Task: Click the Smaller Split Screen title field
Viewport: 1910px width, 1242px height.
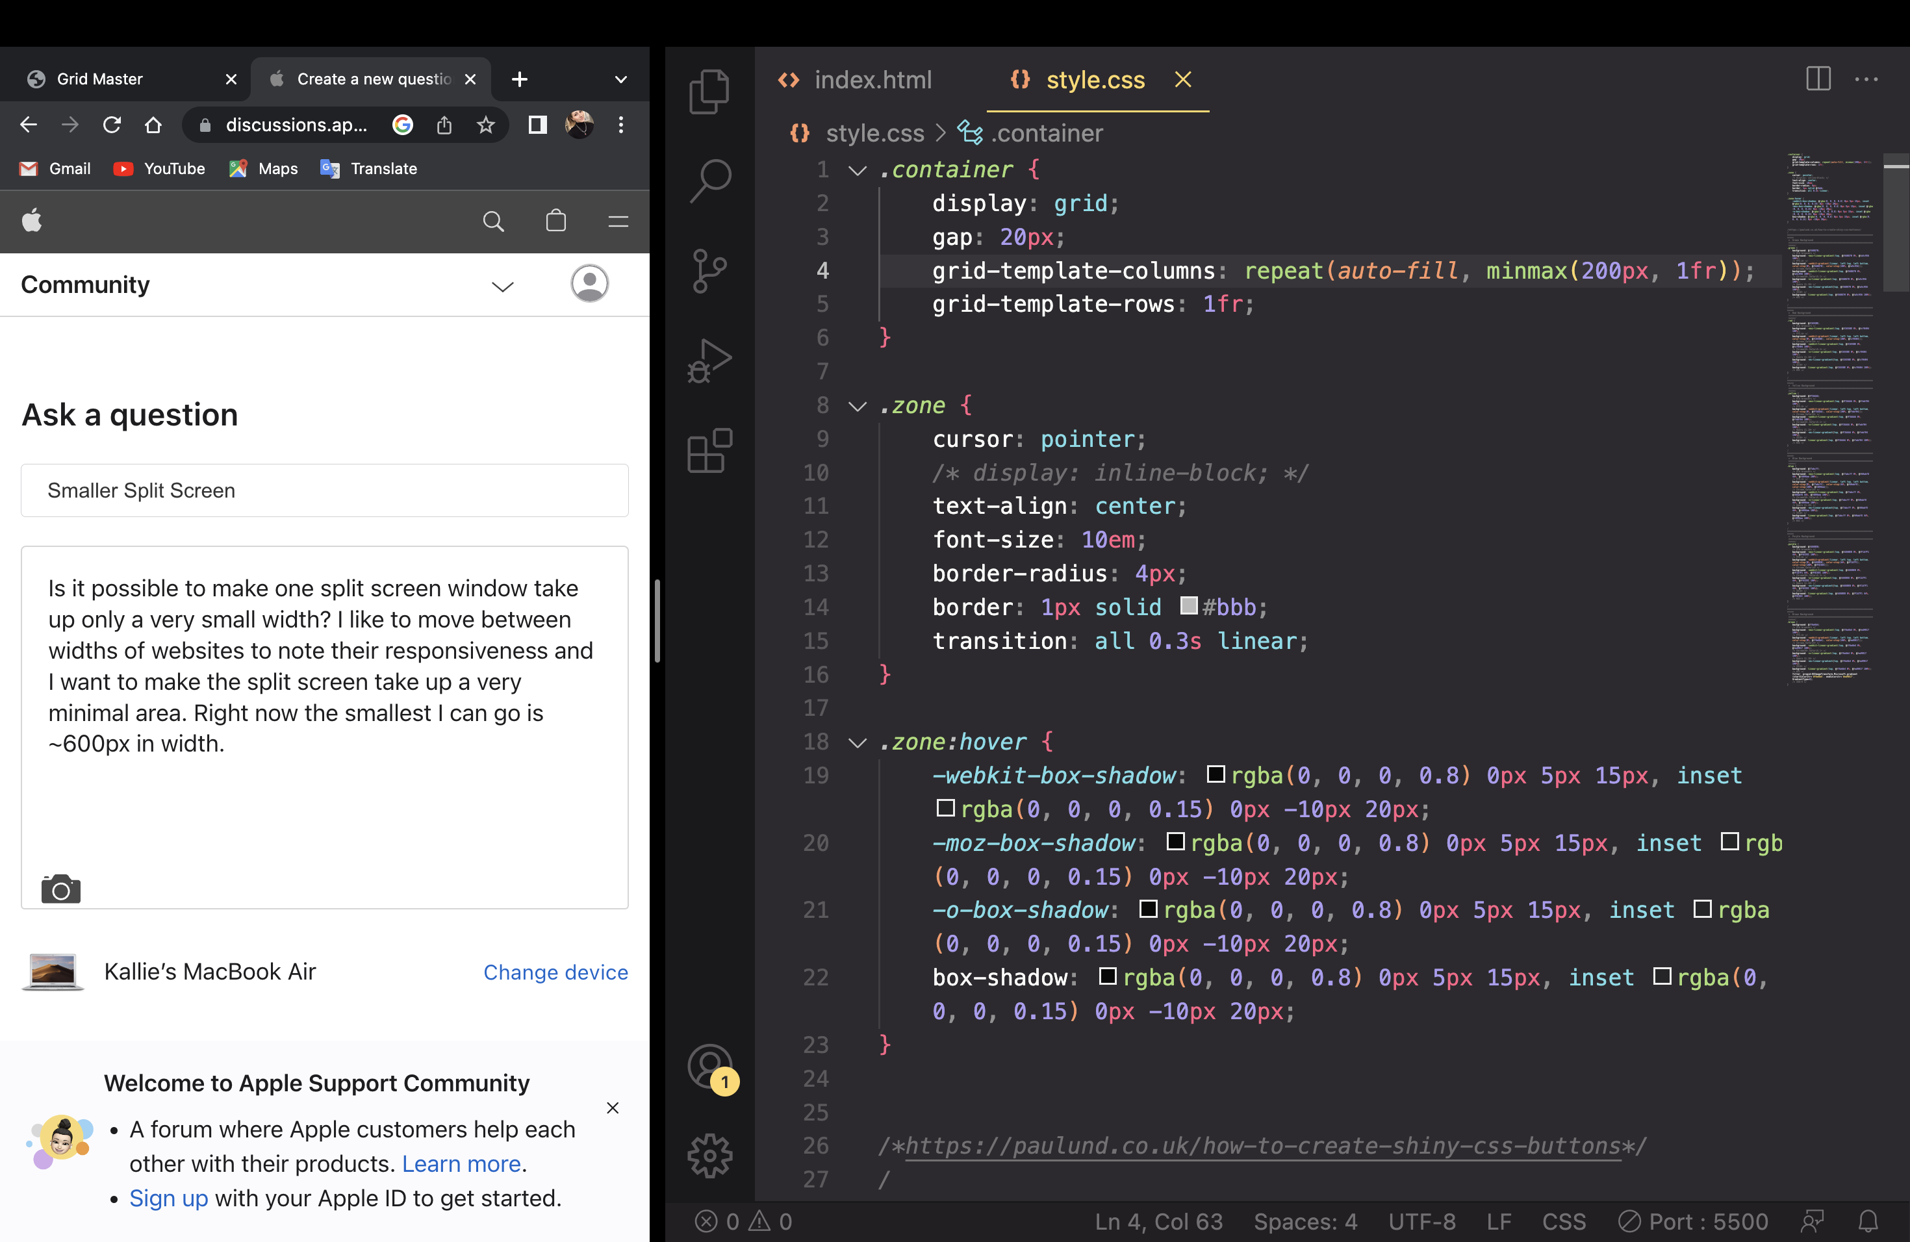Action: pyautogui.click(x=324, y=490)
